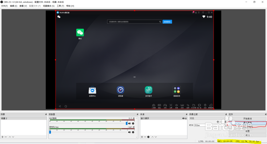Click the Android back triangle in the preview

60,106
